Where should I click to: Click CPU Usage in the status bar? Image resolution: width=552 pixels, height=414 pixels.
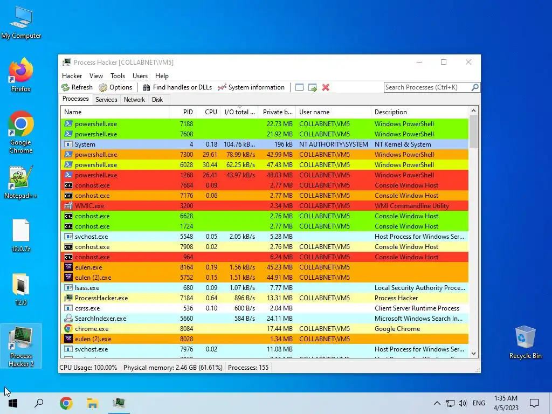(88, 368)
